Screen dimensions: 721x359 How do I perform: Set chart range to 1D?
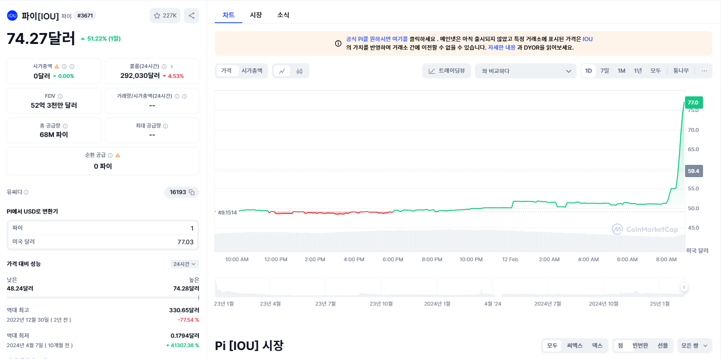[x=589, y=71]
